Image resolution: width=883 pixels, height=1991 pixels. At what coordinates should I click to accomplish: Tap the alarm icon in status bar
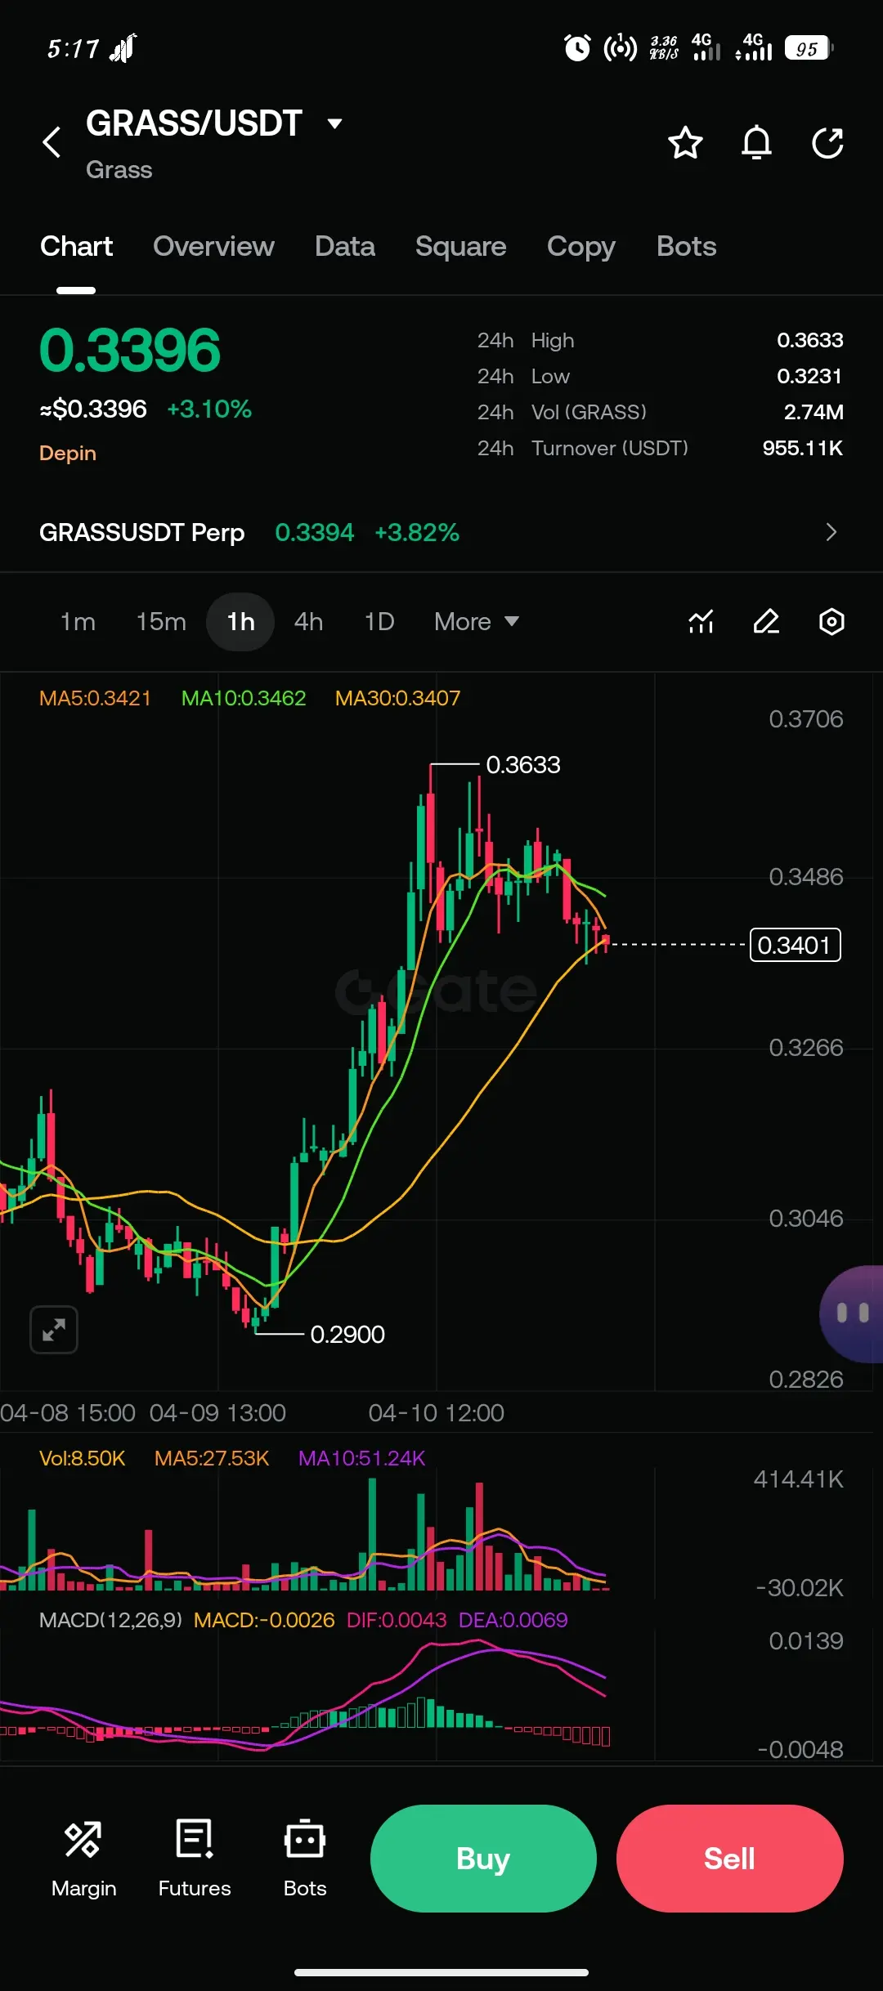point(577,48)
